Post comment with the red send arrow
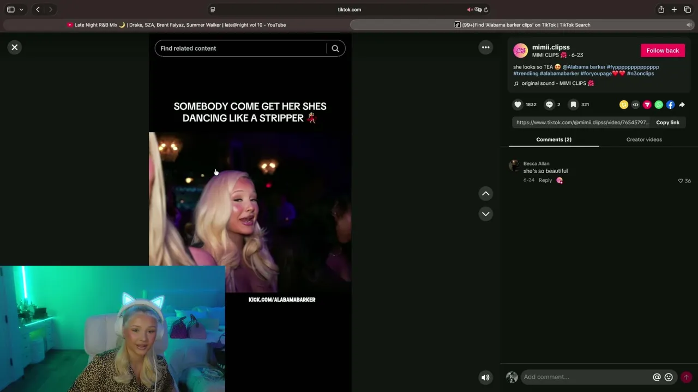This screenshot has width=698, height=392. [686, 377]
